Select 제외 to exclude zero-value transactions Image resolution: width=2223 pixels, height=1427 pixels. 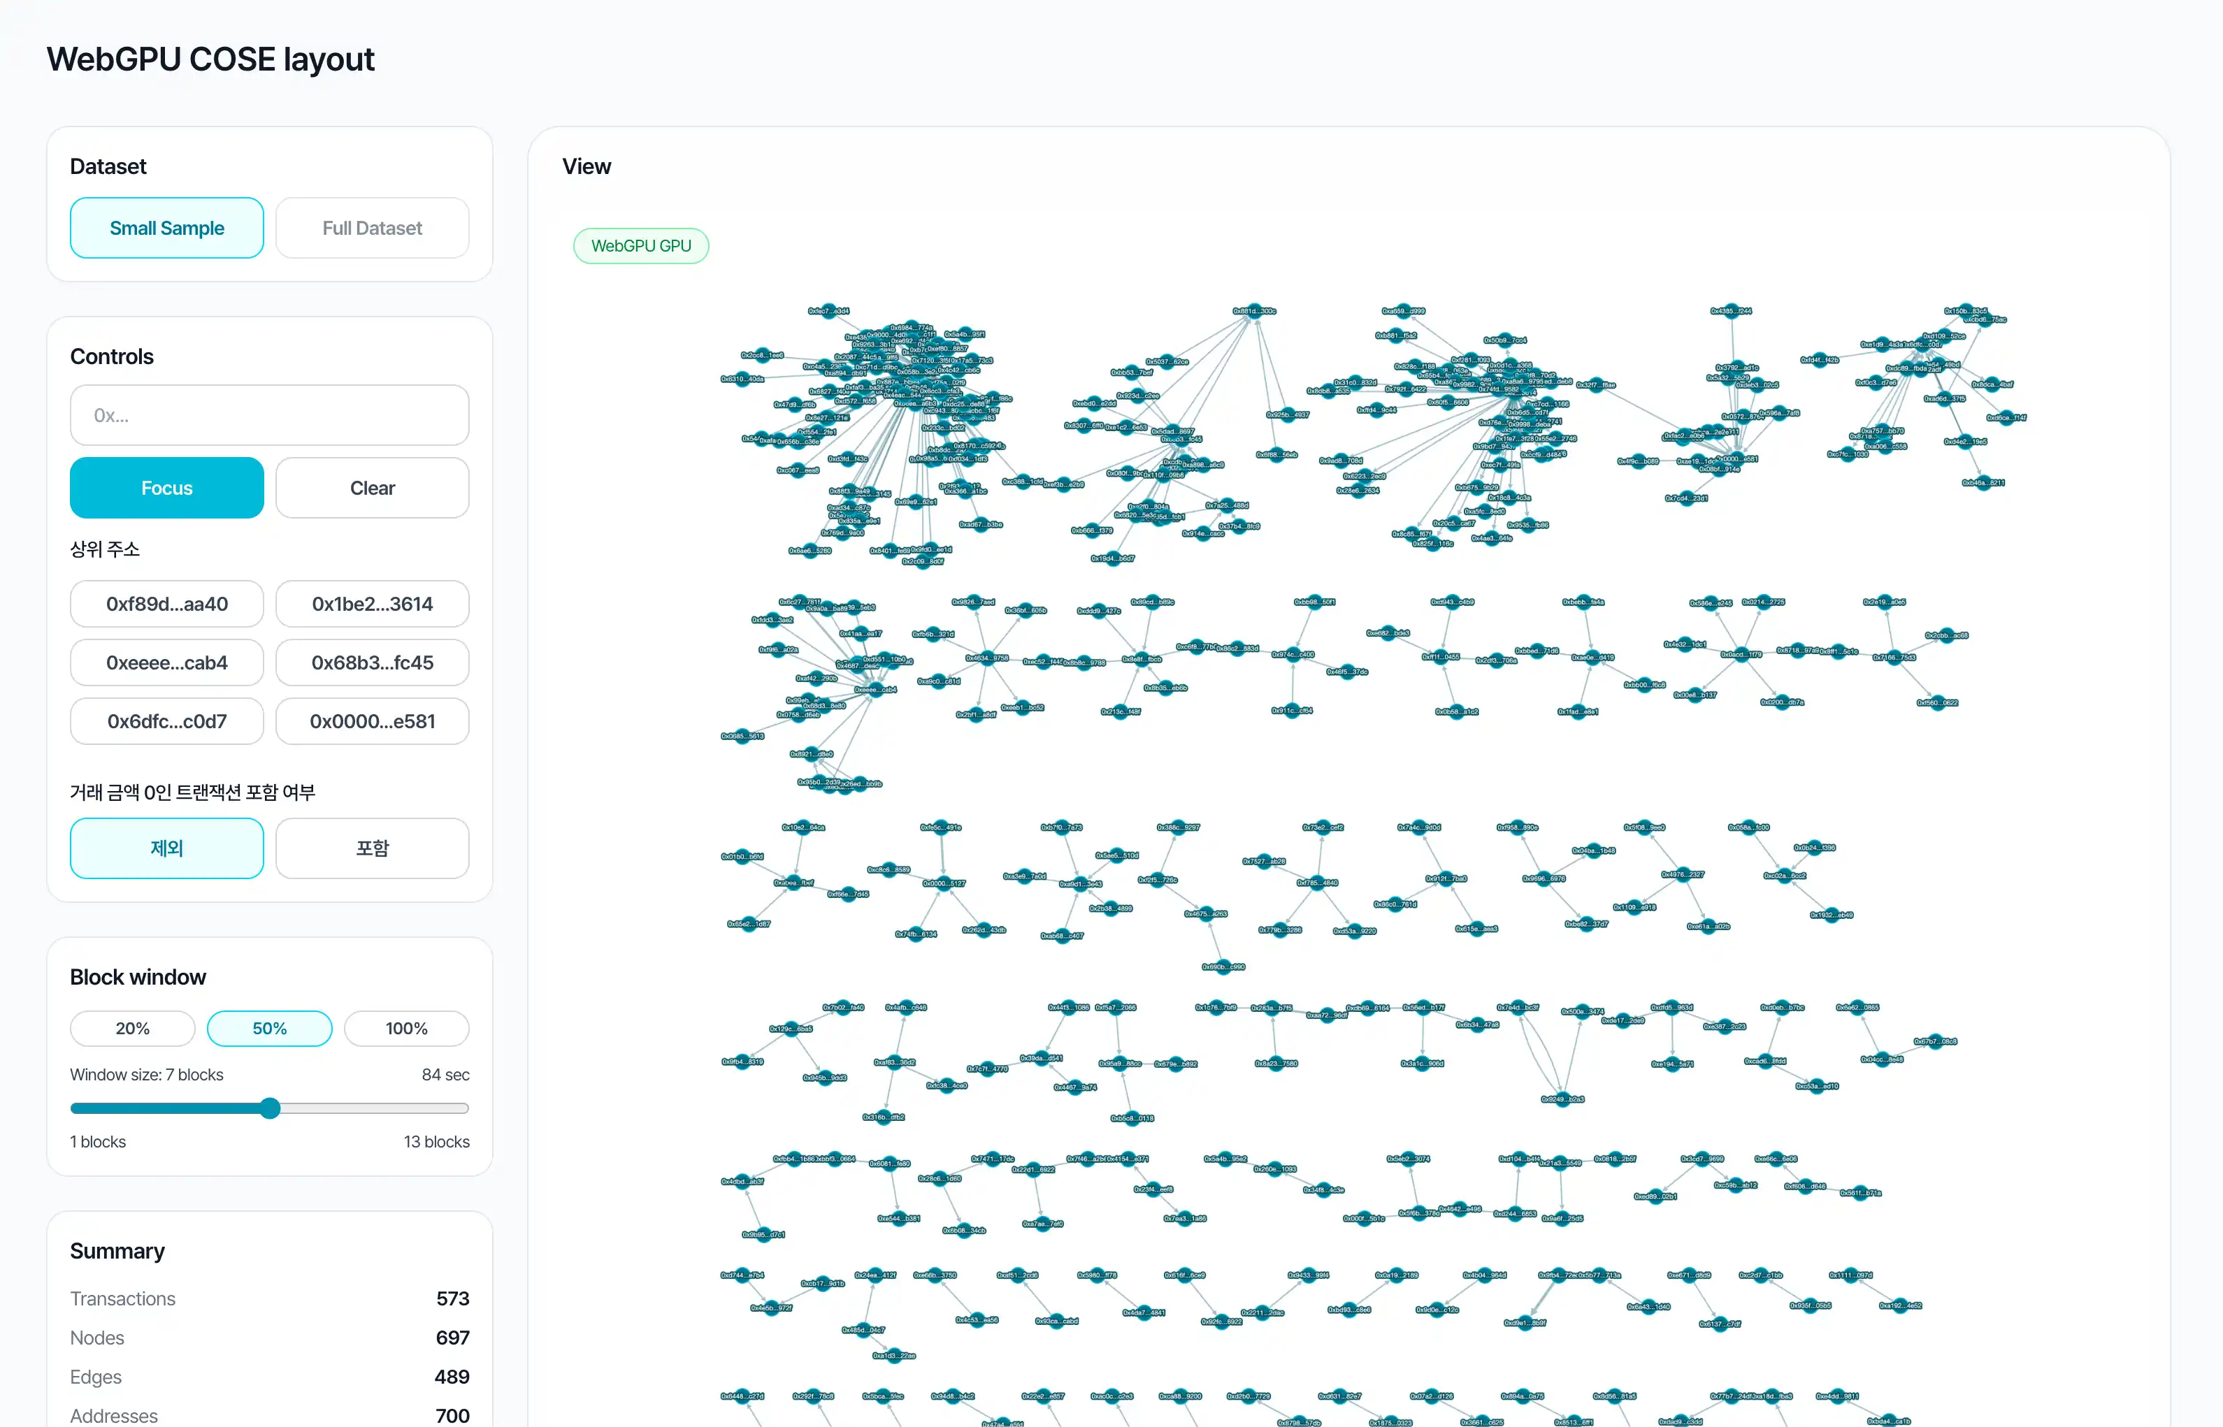[x=167, y=848]
